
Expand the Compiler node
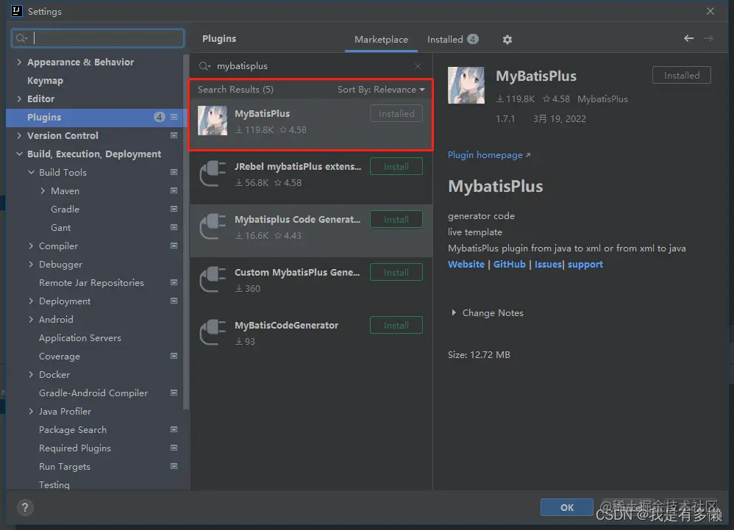point(31,246)
